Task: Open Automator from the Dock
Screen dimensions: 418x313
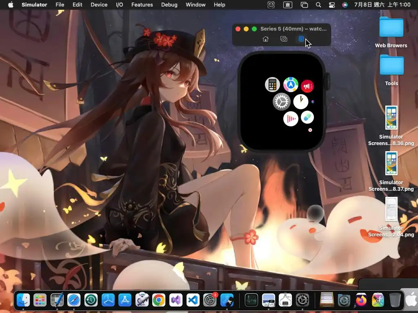Action: pos(142,300)
